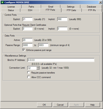Click the Active data port field

pos(28,40)
